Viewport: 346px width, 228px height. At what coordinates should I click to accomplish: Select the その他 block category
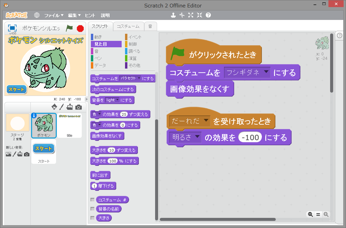pos(140,65)
